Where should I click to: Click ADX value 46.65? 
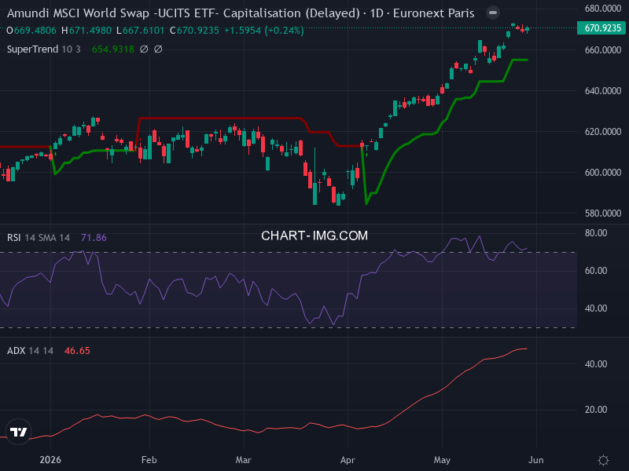click(77, 351)
